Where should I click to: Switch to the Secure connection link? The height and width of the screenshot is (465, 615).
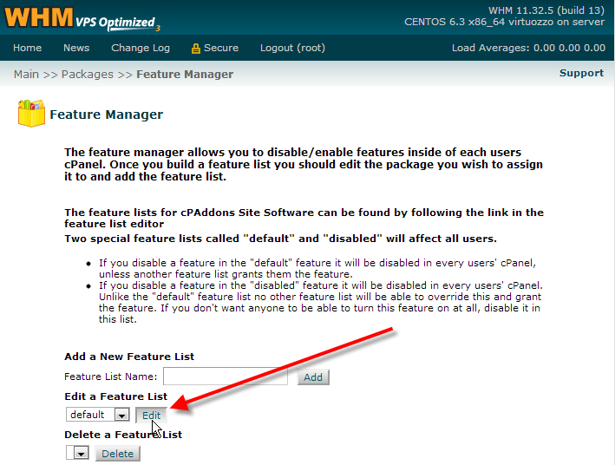[x=221, y=48]
